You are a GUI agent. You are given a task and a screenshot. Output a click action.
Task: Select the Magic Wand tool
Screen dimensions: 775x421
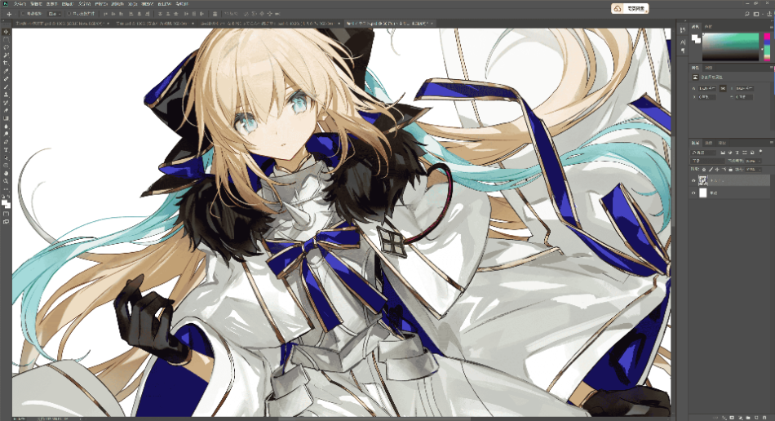6,55
